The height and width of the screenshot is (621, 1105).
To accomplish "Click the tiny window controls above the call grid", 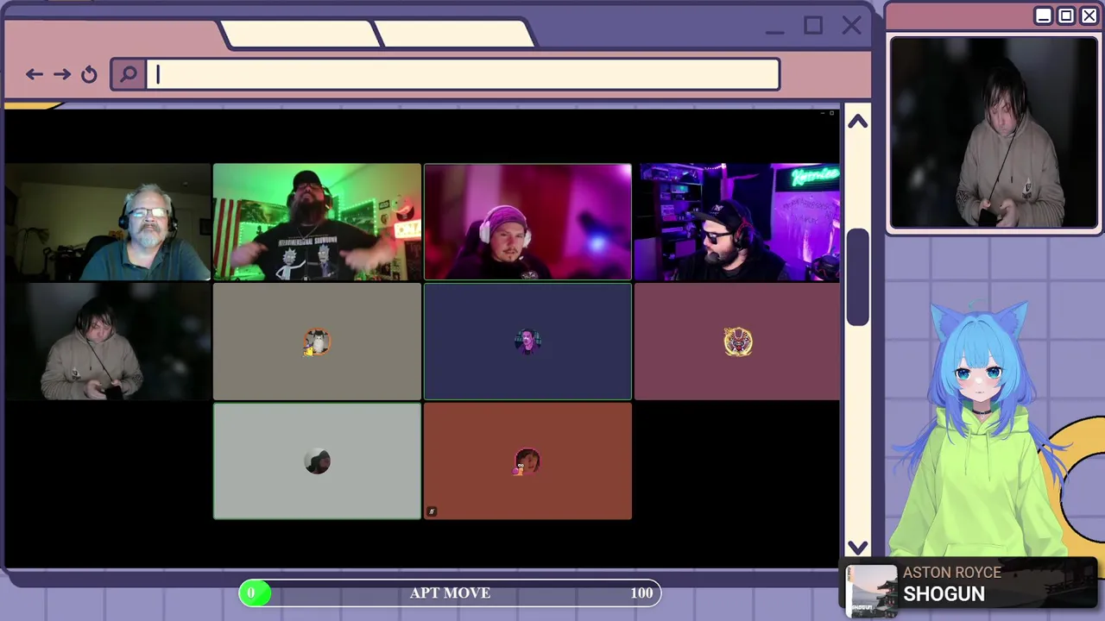I will coord(827,113).
